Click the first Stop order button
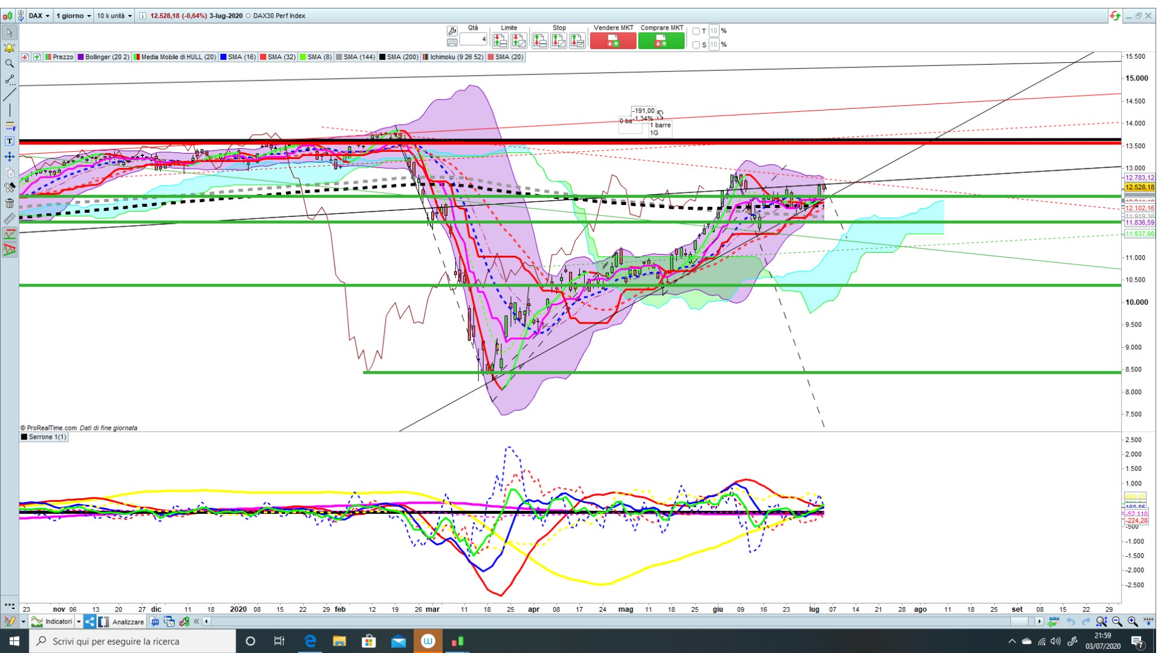Image resolution: width=1161 pixels, height=653 pixels. coord(540,41)
